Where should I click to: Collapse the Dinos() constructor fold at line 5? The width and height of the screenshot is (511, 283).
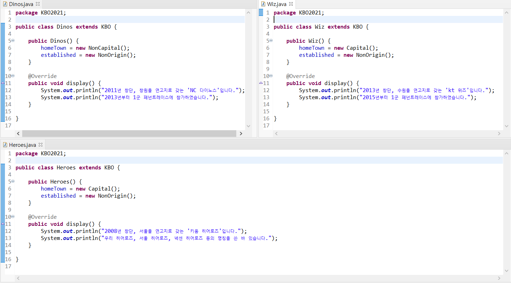(13, 41)
